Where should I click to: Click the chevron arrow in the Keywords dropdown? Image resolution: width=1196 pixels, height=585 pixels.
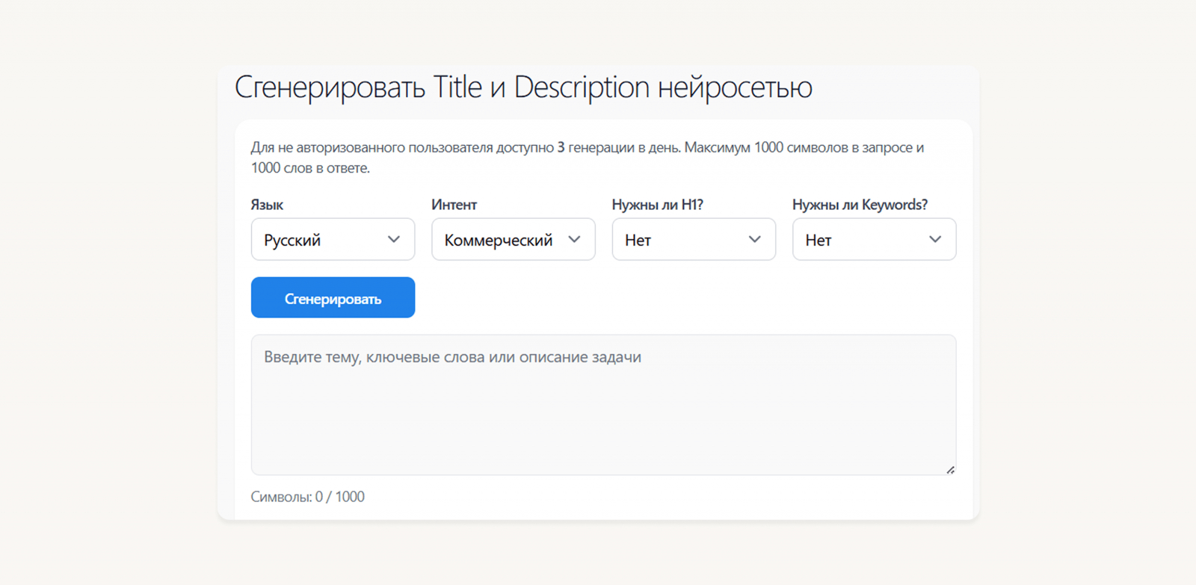pyautogui.click(x=935, y=240)
